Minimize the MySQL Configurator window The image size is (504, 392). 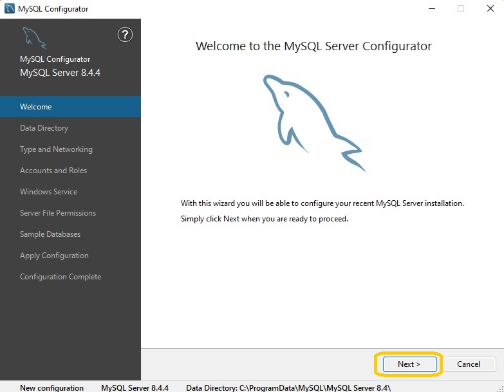click(x=432, y=8)
